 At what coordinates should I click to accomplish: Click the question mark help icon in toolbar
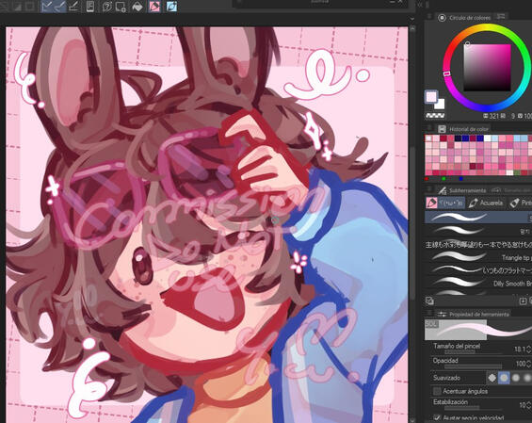pyautogui.click(x=107, y=7)
